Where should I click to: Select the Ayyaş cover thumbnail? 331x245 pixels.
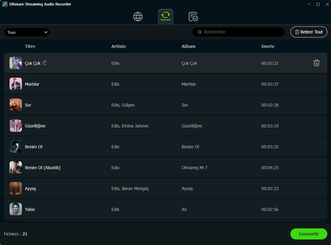(x=16, y=188)
